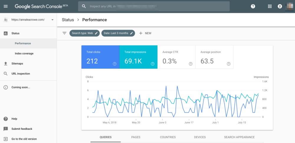Go to the old version

click(24, 139)
